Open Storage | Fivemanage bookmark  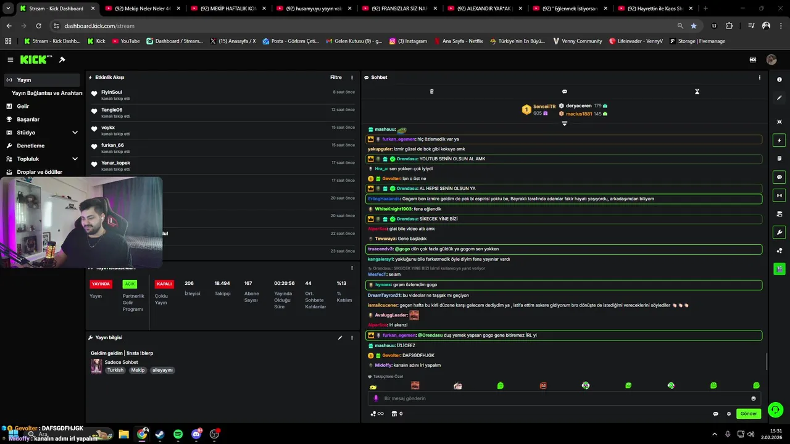click(697, 41)
